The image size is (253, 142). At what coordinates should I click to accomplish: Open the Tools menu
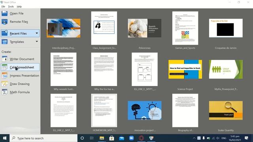click(11, 7)
